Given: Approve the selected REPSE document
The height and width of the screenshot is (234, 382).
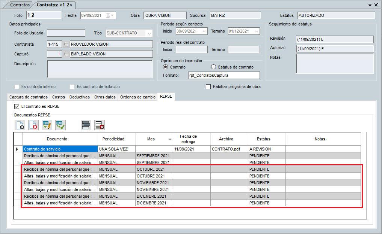Looking at the screenshot, I should coord(60,125).
